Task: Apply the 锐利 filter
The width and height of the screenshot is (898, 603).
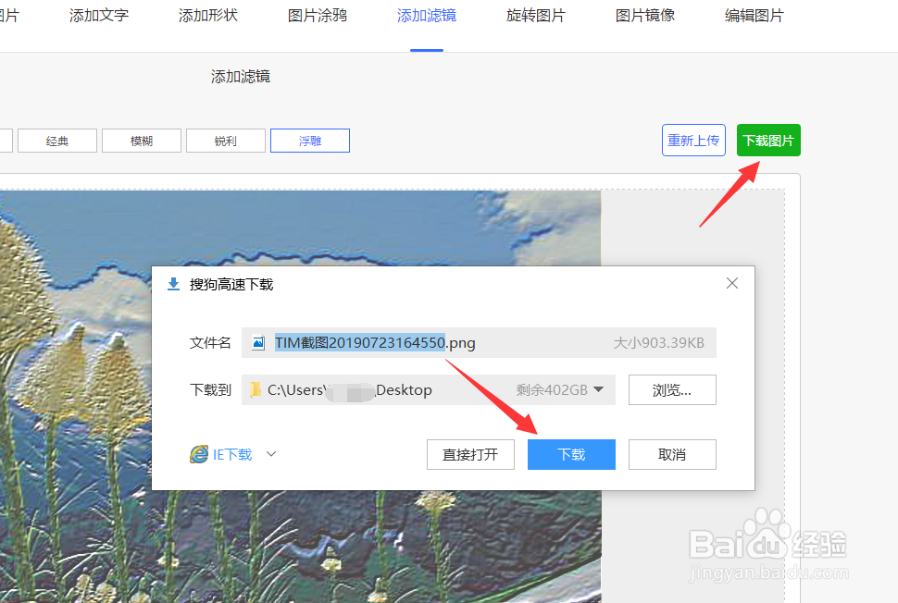Action: coord(226,141)
